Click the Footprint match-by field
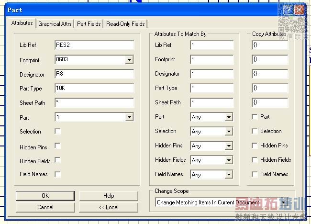The image size is (311, 224). click(x=211, y=59)
